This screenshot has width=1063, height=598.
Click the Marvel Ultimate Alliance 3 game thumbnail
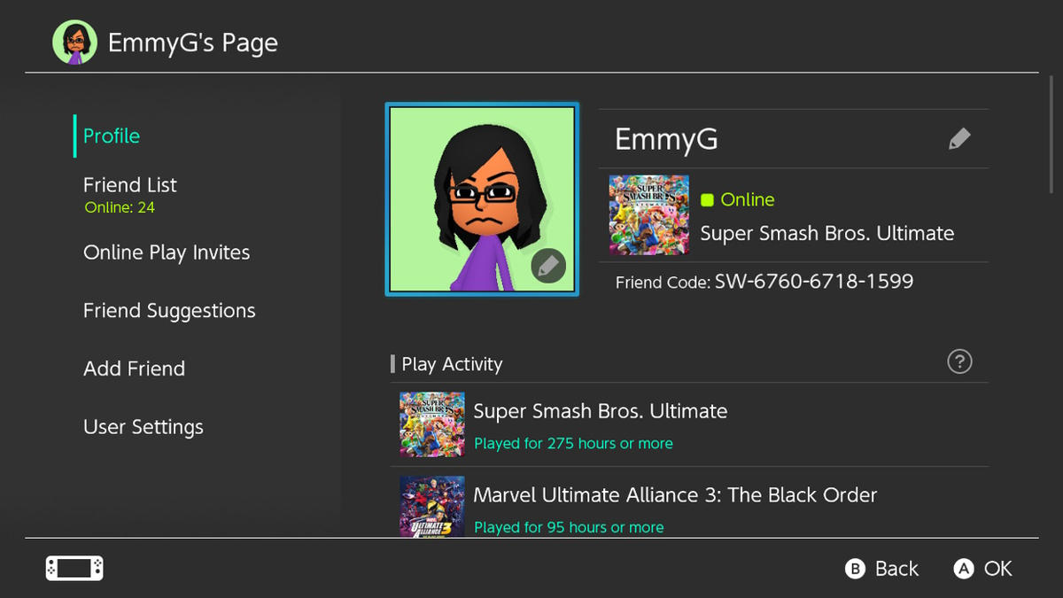pyautogui.click(x=431, y=507)
